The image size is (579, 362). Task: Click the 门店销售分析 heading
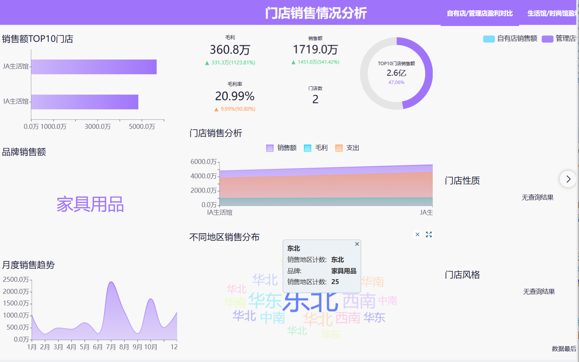(216, 133)
